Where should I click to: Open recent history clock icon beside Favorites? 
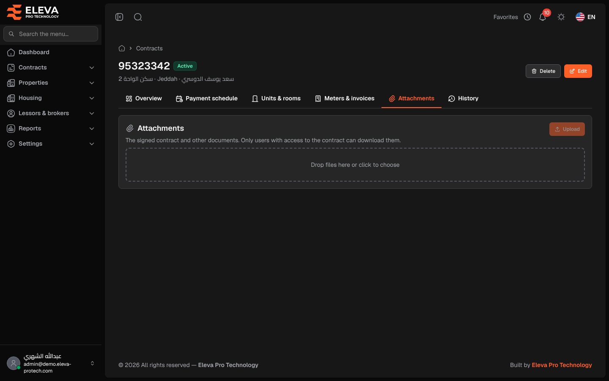(x=527, y=17)
